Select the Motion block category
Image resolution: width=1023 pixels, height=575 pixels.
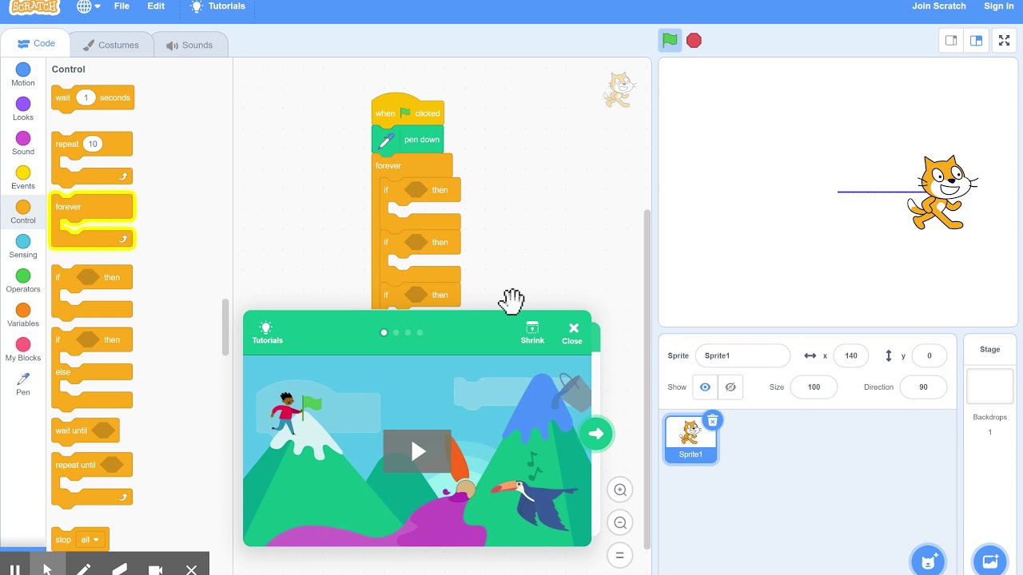pyautogui.click(x=23, y=75)
